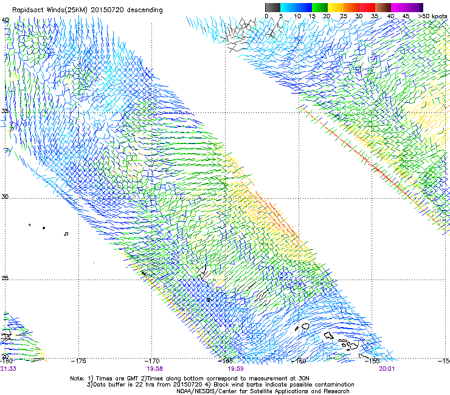Click the purple time stamp '19:59'
Viewport: 450px width, 395px height.
pos(235,369)
